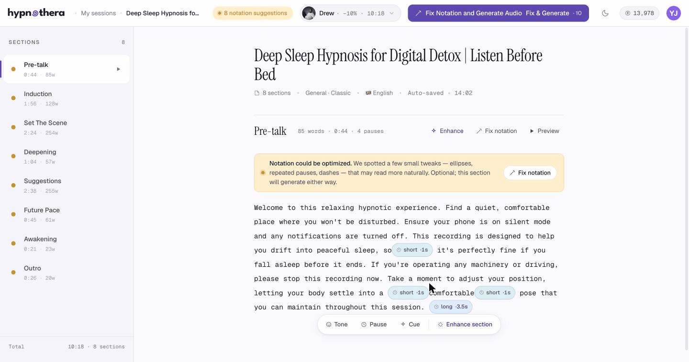Click Enhance section in floating toolbar
This screenshot has width=689, height=362.
(x=465, y=324)
